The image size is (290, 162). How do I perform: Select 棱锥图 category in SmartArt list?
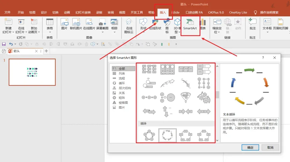pyautogui.click(x=123, y=102)
